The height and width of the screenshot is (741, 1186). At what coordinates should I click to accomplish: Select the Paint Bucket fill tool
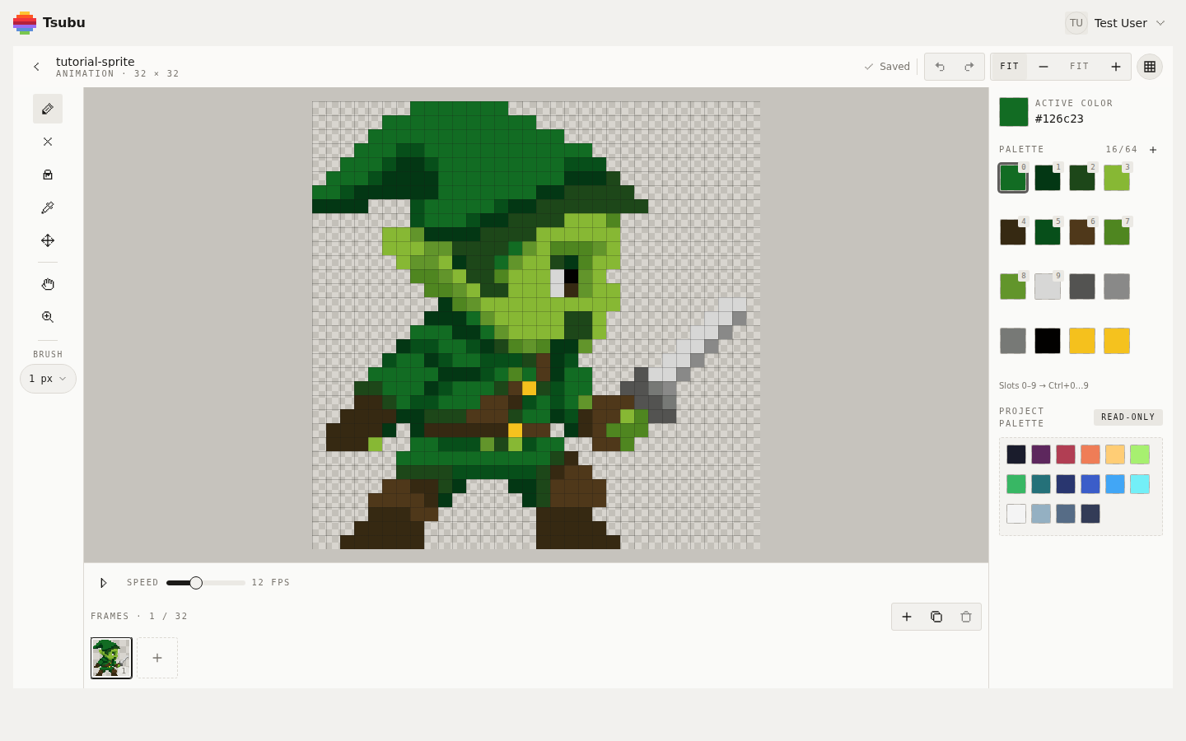(x=48, y=175)
